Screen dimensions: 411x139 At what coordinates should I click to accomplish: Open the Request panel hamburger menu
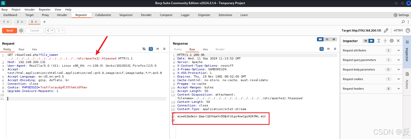(164, 49)
